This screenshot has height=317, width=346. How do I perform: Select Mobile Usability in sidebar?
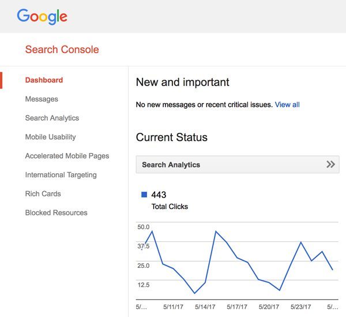(51, 137)
